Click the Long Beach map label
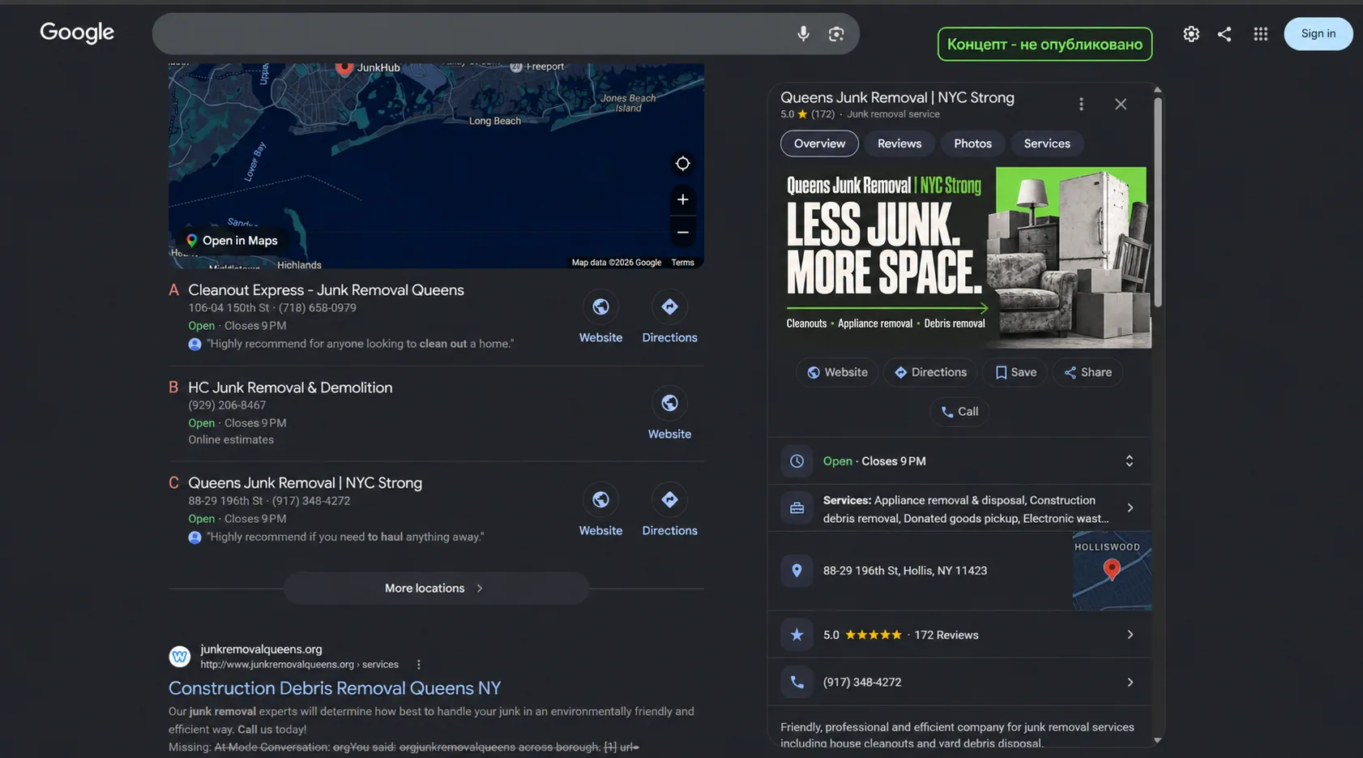 pos(495,121)
